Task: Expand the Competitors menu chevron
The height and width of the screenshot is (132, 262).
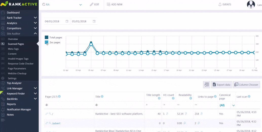Action: (35, 28)
